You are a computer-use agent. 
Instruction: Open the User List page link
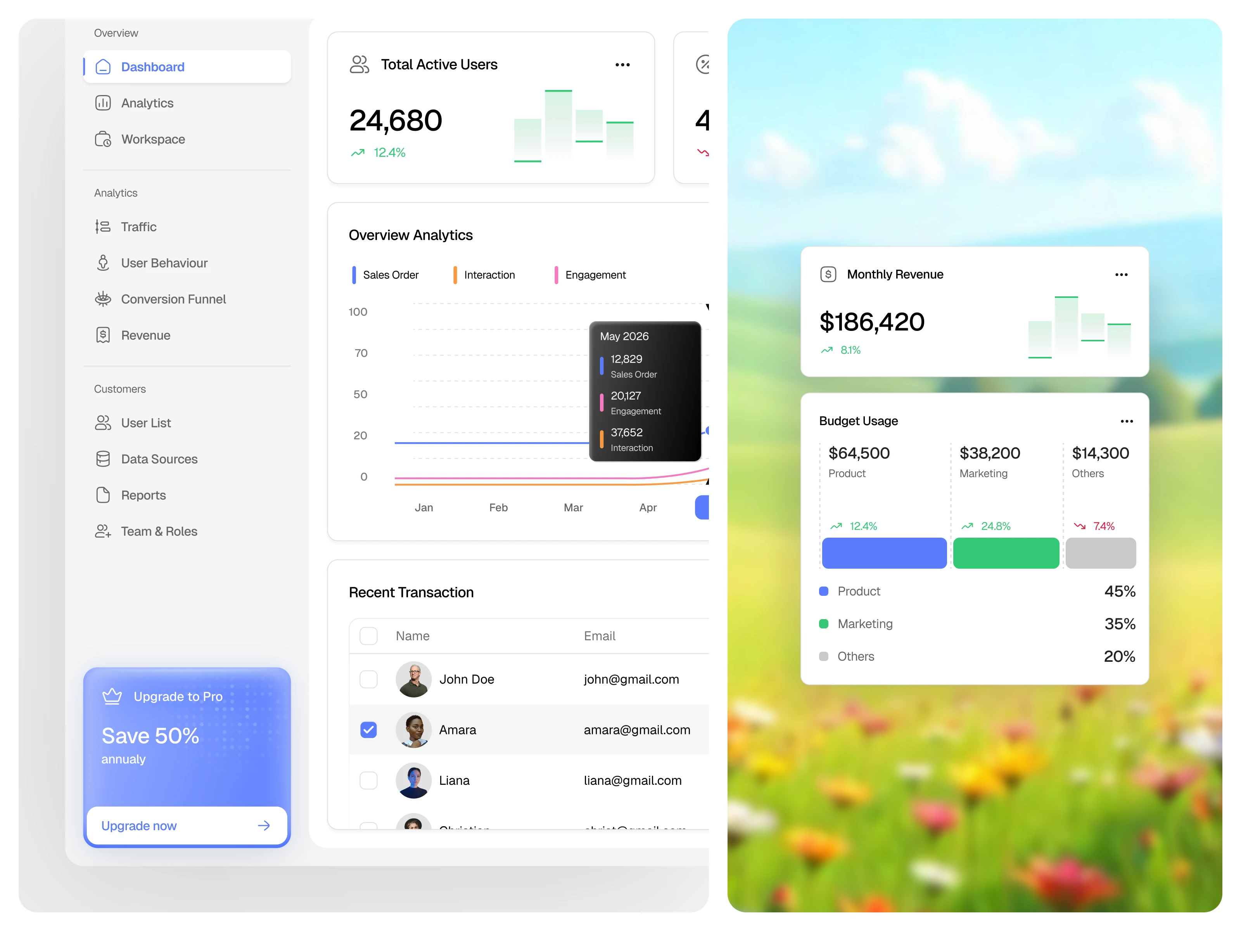(146, 423)
